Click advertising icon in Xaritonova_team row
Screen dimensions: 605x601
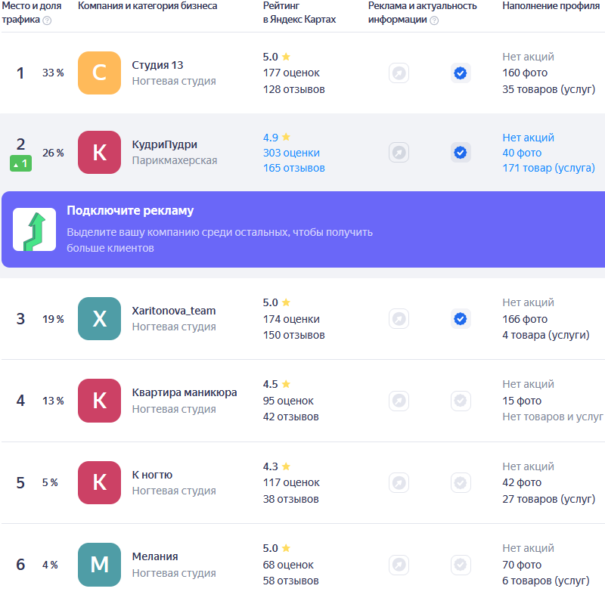[x=399, y=319]
